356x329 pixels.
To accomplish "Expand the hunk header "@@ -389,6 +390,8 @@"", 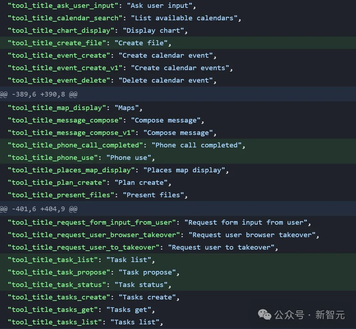I will pyautogui.click(x=39, y=94).
